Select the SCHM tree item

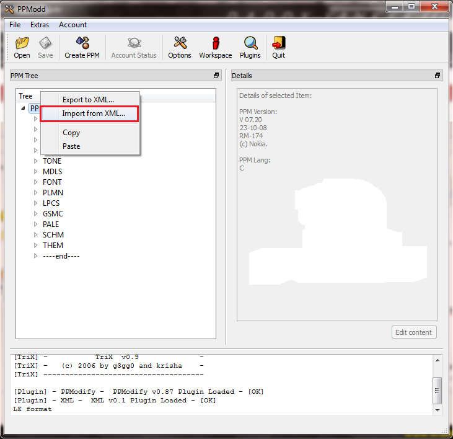coord(53,234)
